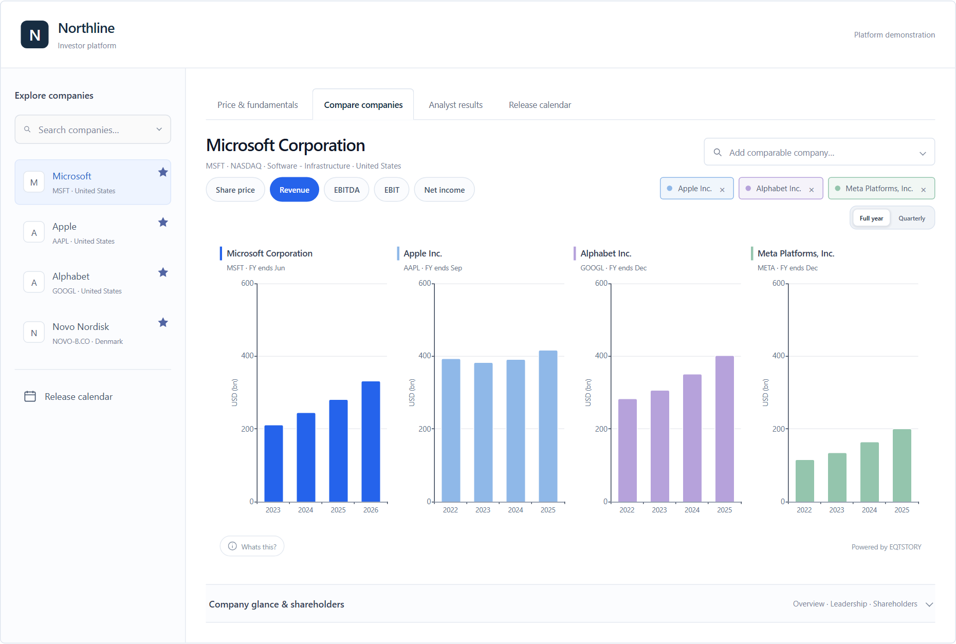Remove the Meta Platforms, Inc. comparison chip
956x644 pixels.
tap(924, 190)
